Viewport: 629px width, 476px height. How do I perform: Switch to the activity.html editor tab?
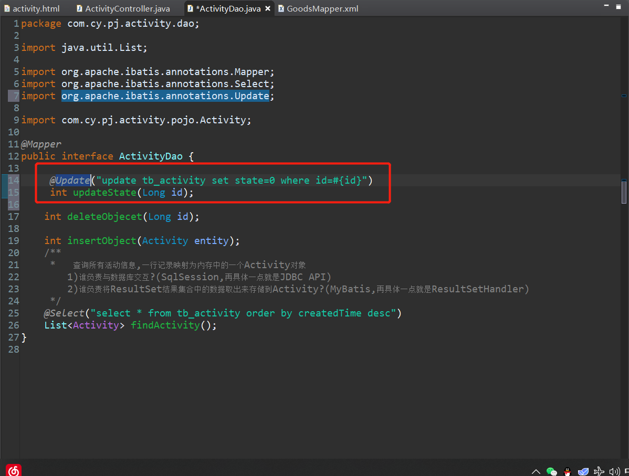[32, 8]
